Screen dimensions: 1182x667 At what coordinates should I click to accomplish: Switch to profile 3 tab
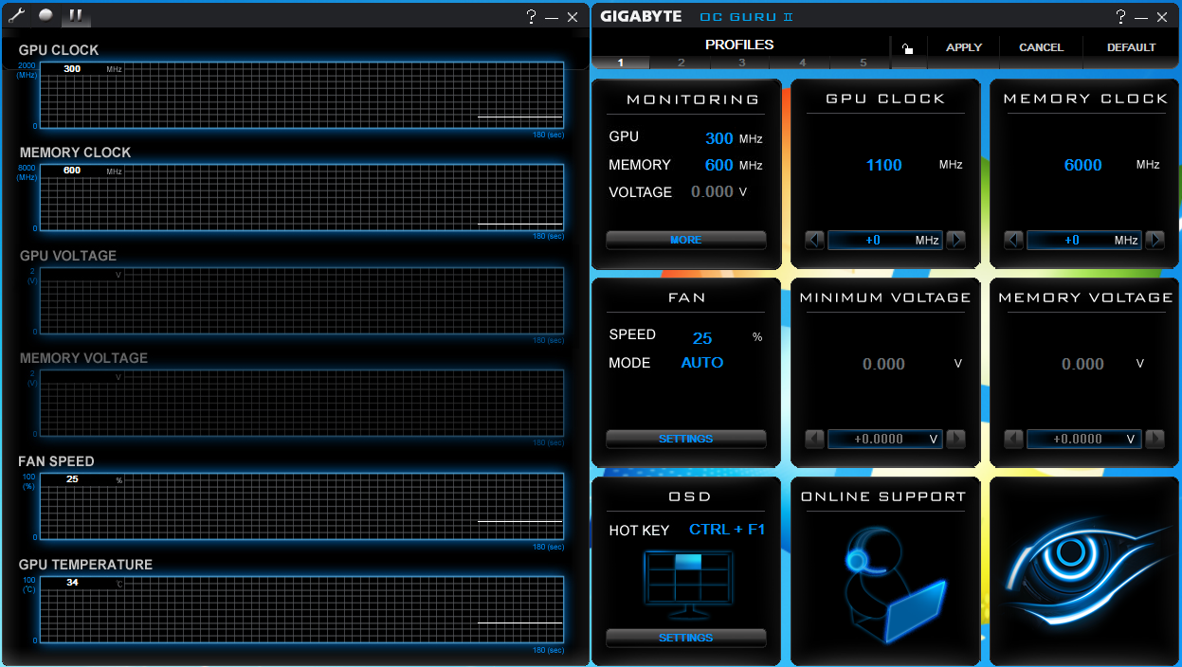(x=741, y=63)
